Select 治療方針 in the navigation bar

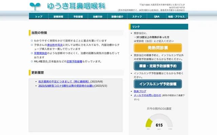98,16
